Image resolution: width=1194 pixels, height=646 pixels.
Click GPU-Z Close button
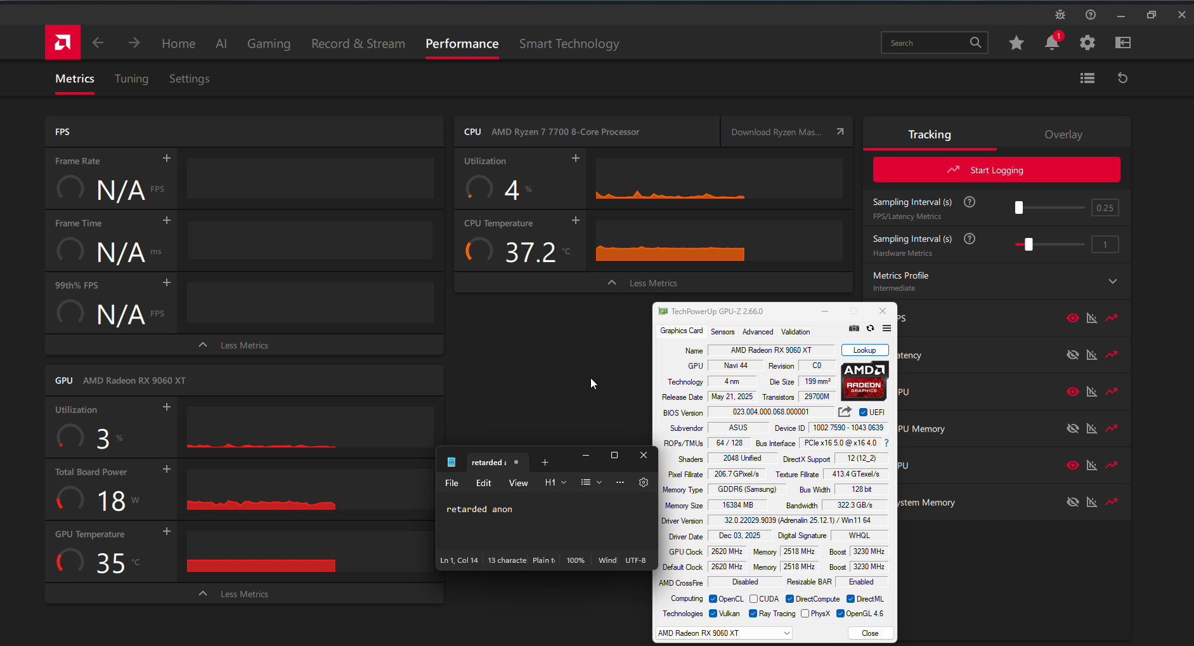pos(870,633)
